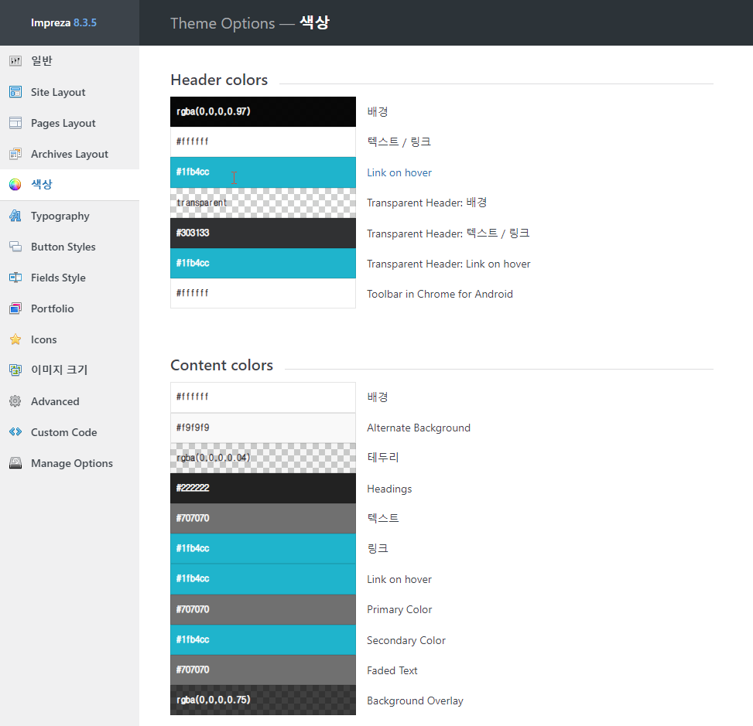Open 이미지 크기 settings

click(x=70, y=370)
